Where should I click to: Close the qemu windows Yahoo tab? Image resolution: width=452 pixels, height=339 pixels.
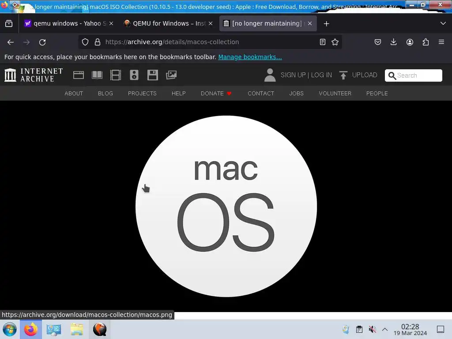click(111, 23)
